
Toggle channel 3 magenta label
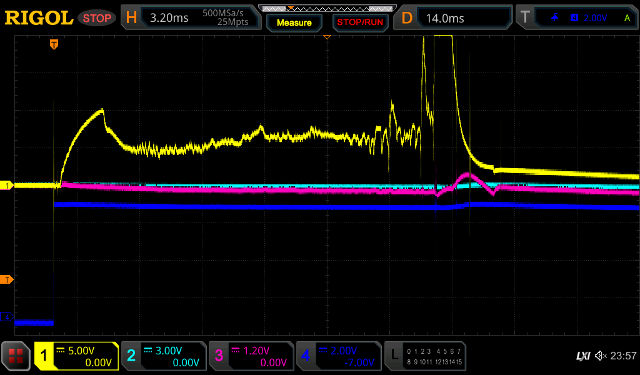tap(219, 356)
